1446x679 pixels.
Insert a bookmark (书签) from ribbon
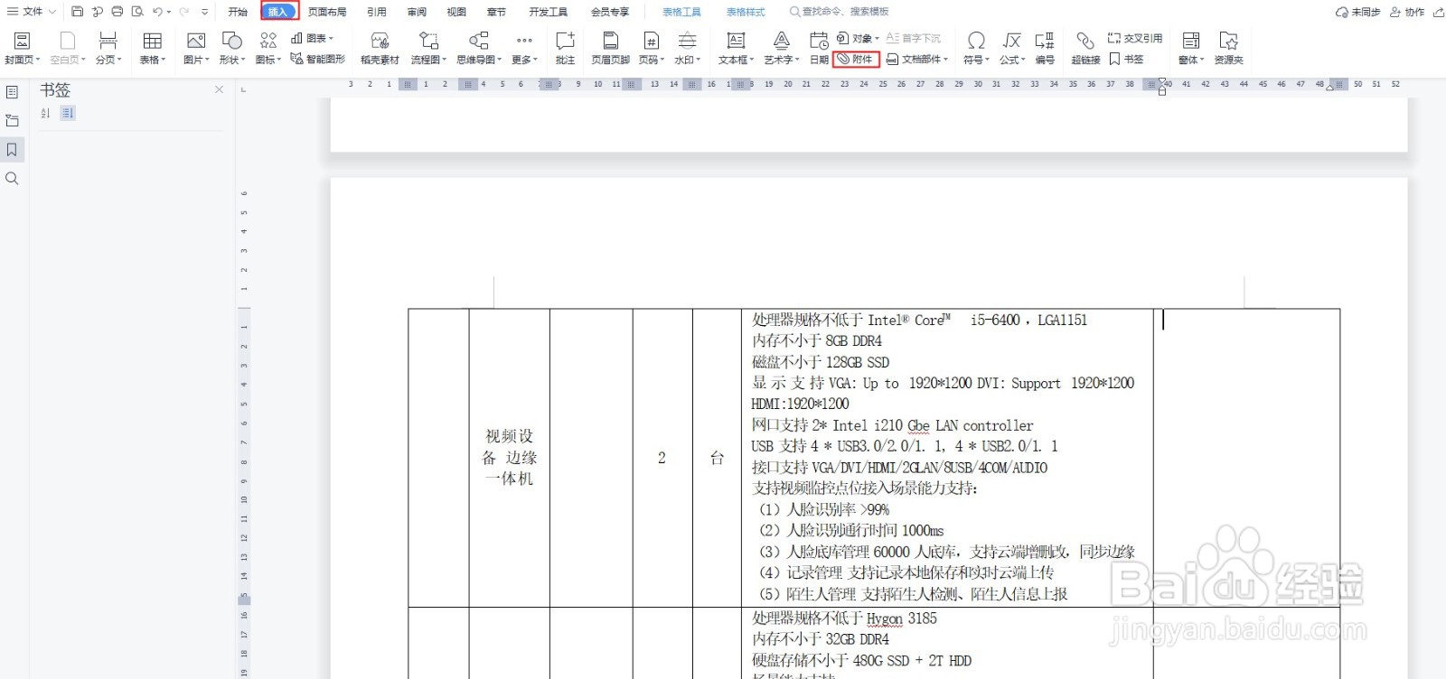click(x=1126, y=59)
